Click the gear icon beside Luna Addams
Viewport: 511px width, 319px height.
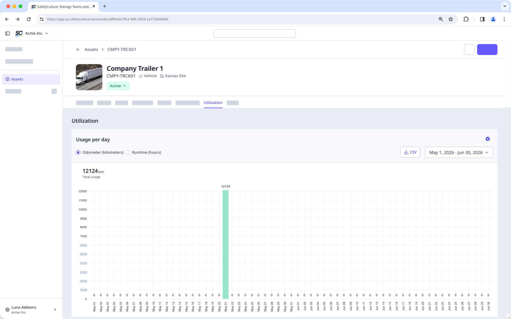pyautogui.click(x=7, y=310)
